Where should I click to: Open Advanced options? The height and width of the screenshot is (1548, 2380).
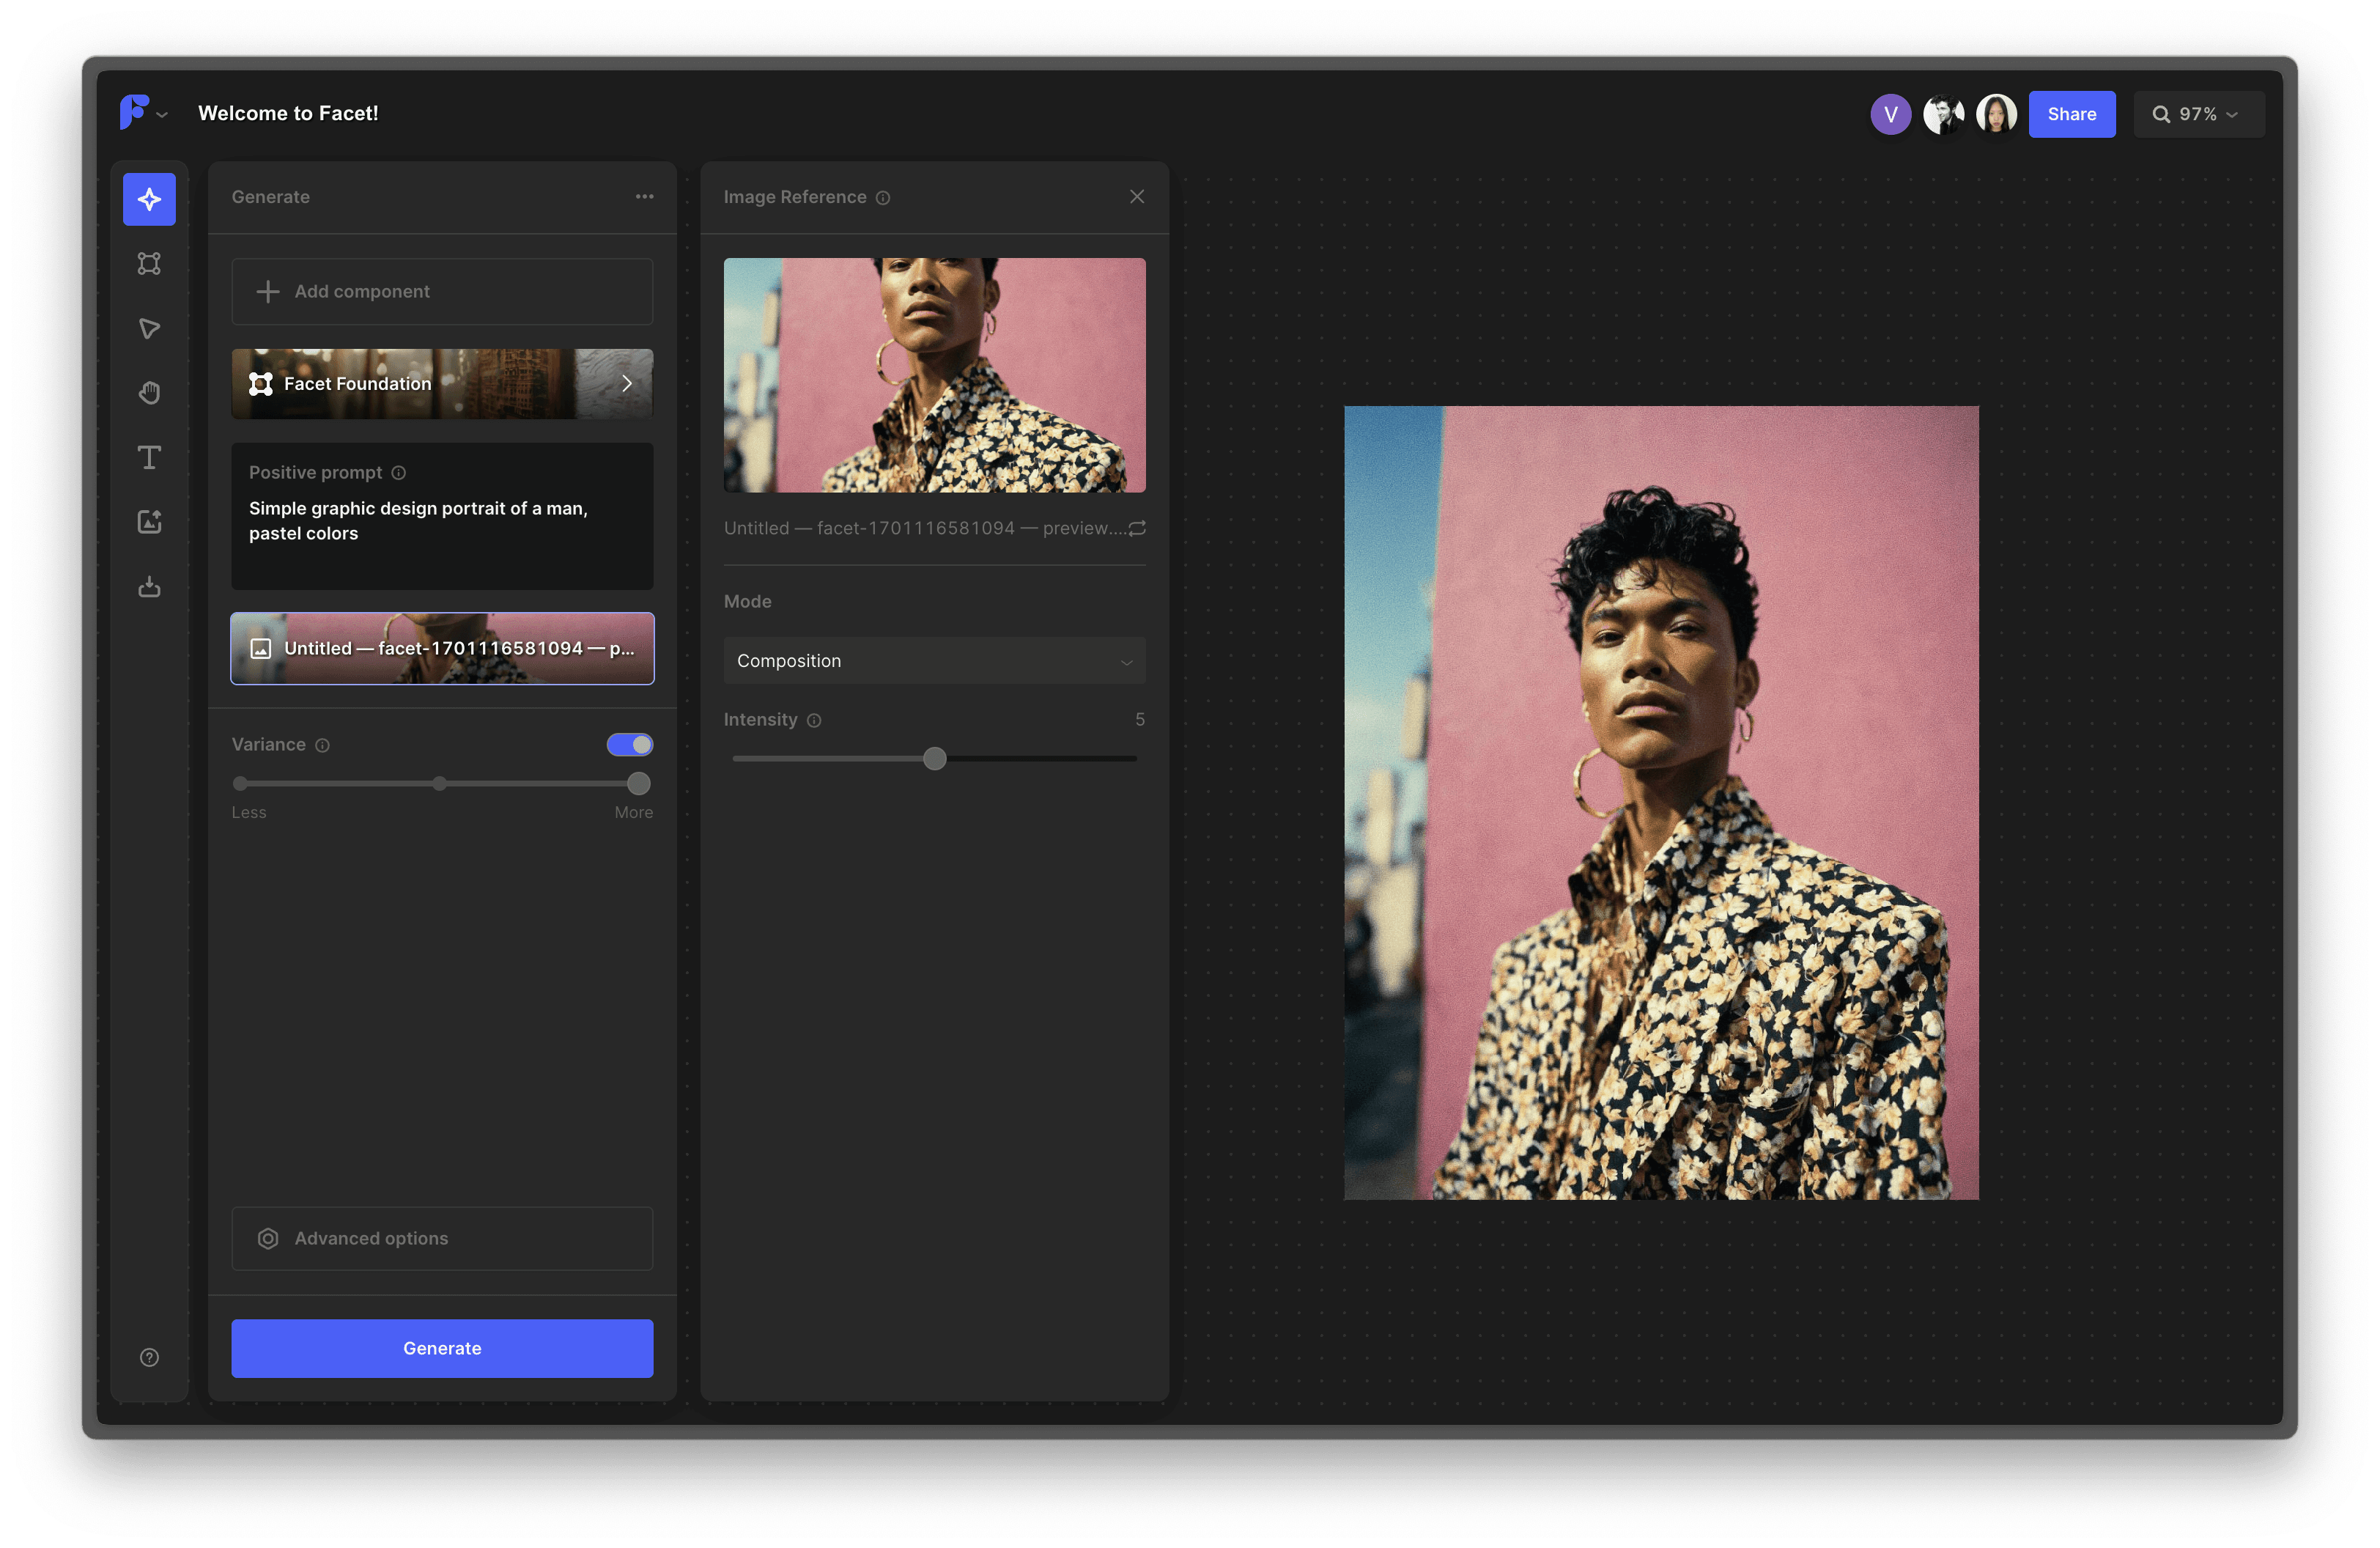click(x=442, y=1238)
